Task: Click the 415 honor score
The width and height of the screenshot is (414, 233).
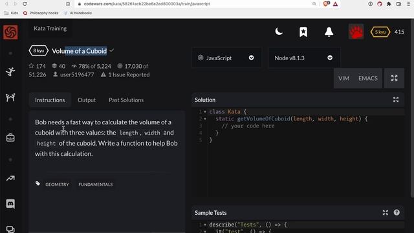Action: (x=399, y=32)
